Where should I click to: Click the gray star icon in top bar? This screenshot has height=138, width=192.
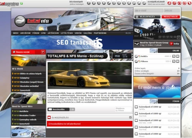point(94,3)
